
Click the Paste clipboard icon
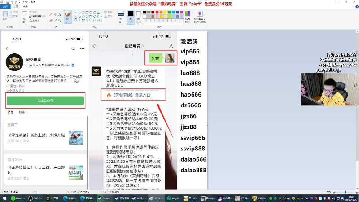pos(5,14)
